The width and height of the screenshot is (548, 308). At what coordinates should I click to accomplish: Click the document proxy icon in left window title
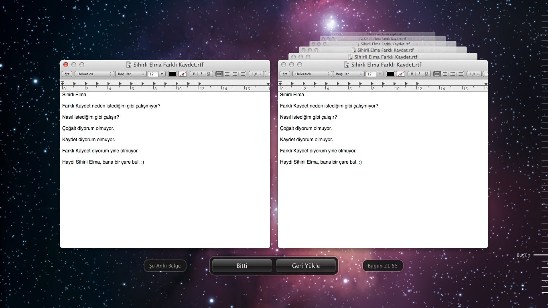129,65
